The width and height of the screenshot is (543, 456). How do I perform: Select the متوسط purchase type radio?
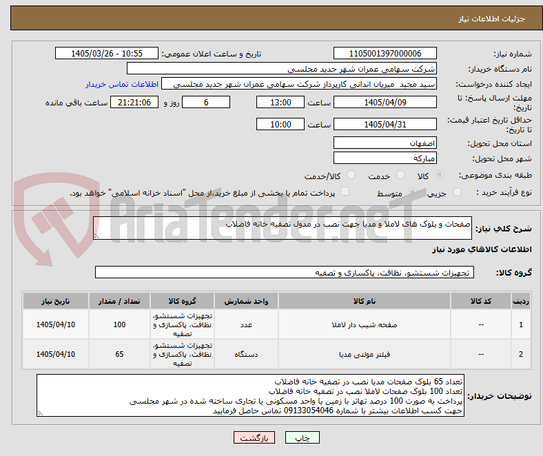(x=413, y=191)
